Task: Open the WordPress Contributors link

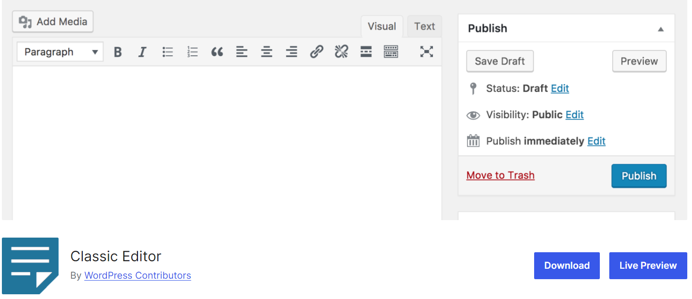Action: click(138, 275)
